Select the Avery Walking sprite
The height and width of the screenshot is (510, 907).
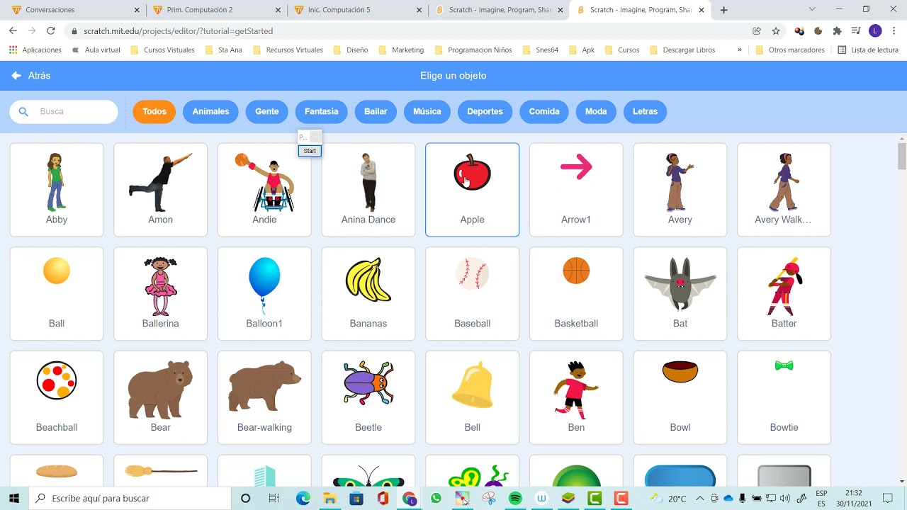coord(784,190)
